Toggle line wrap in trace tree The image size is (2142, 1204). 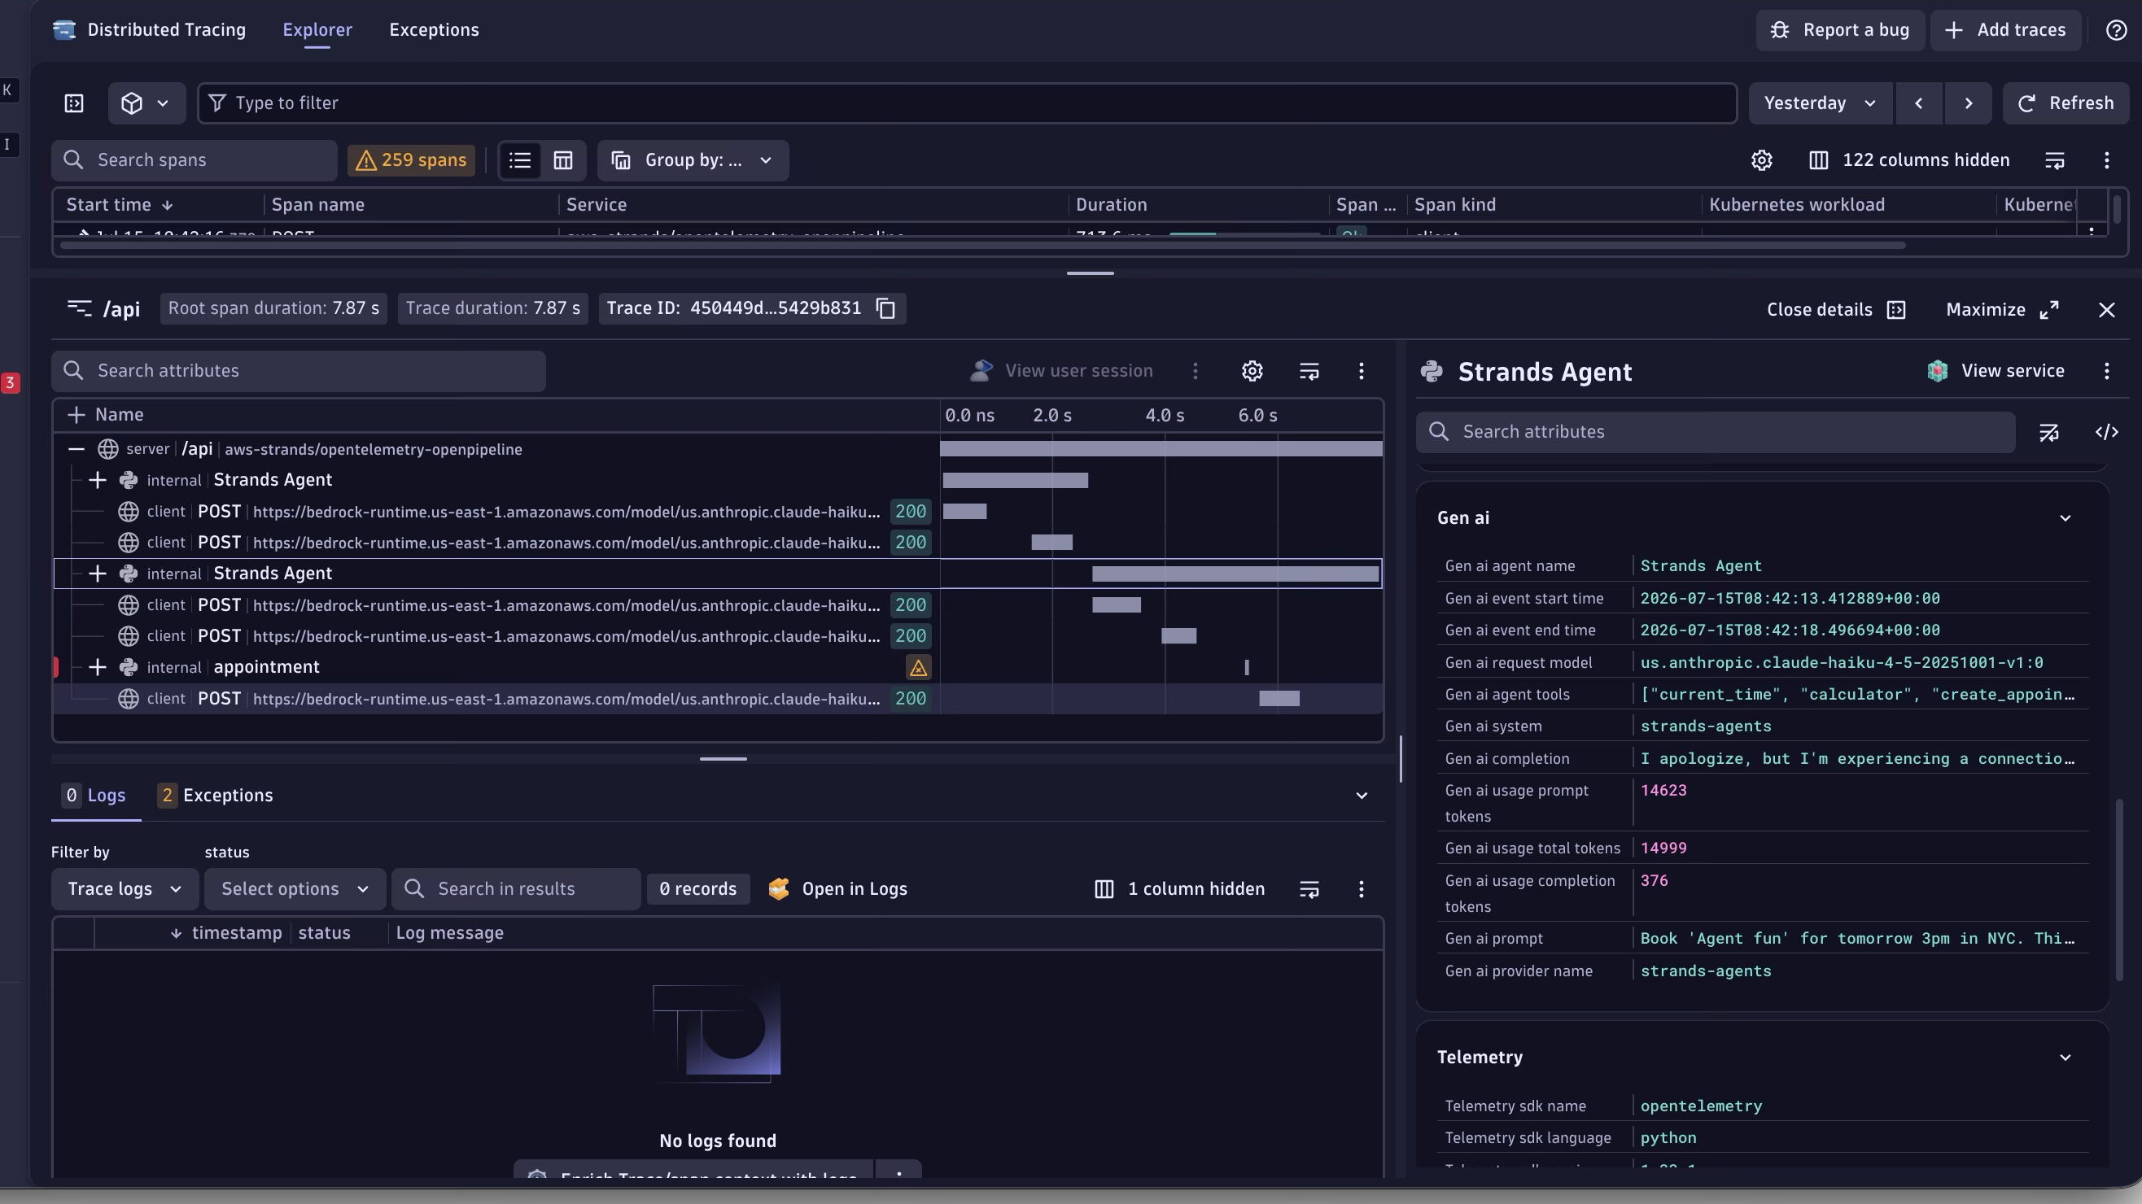click(1309, 372)
